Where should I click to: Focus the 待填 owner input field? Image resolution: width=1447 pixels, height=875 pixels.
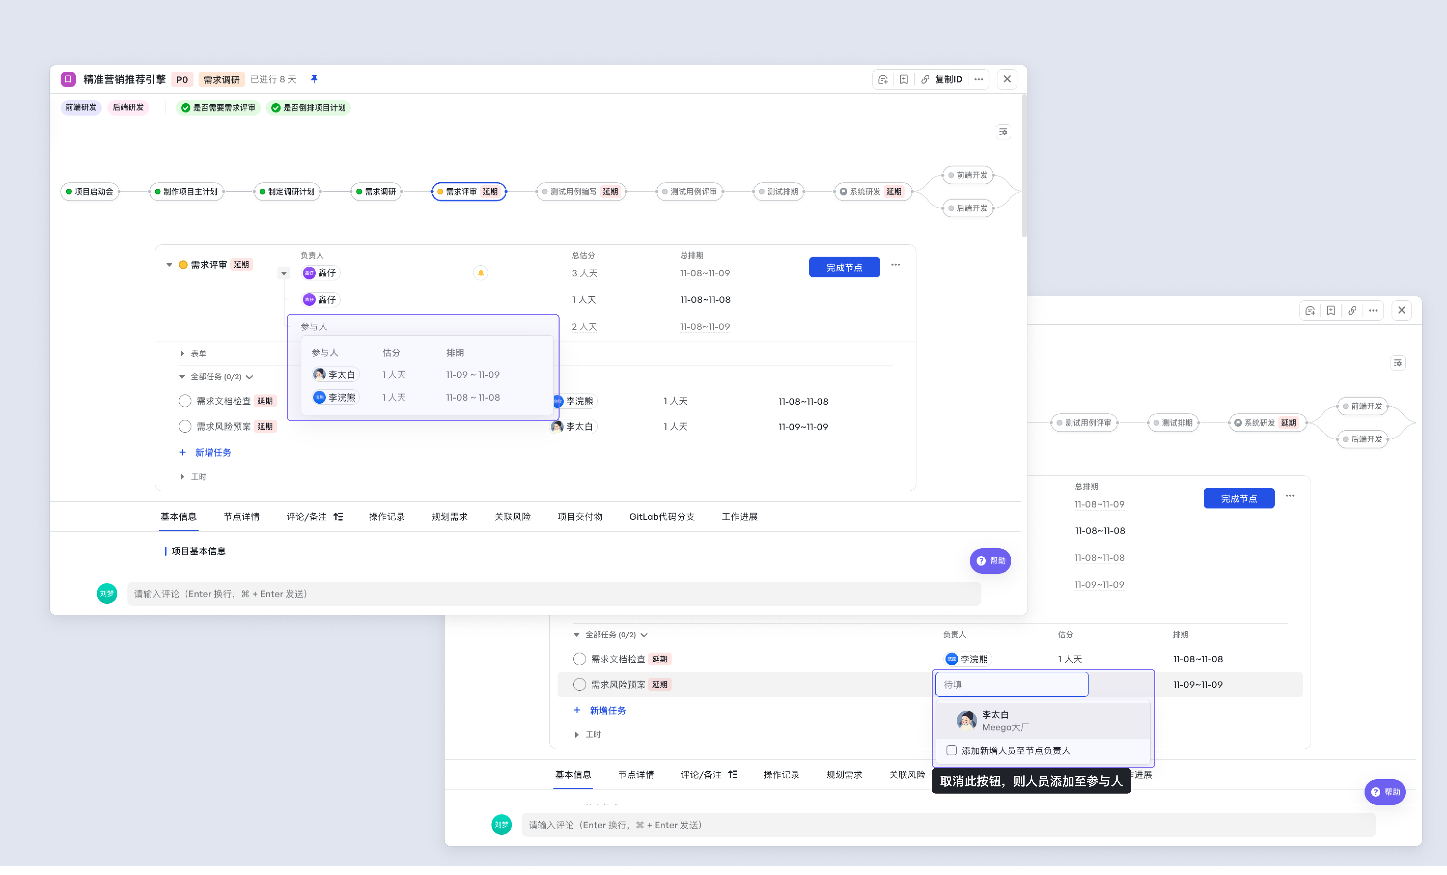1012,684
